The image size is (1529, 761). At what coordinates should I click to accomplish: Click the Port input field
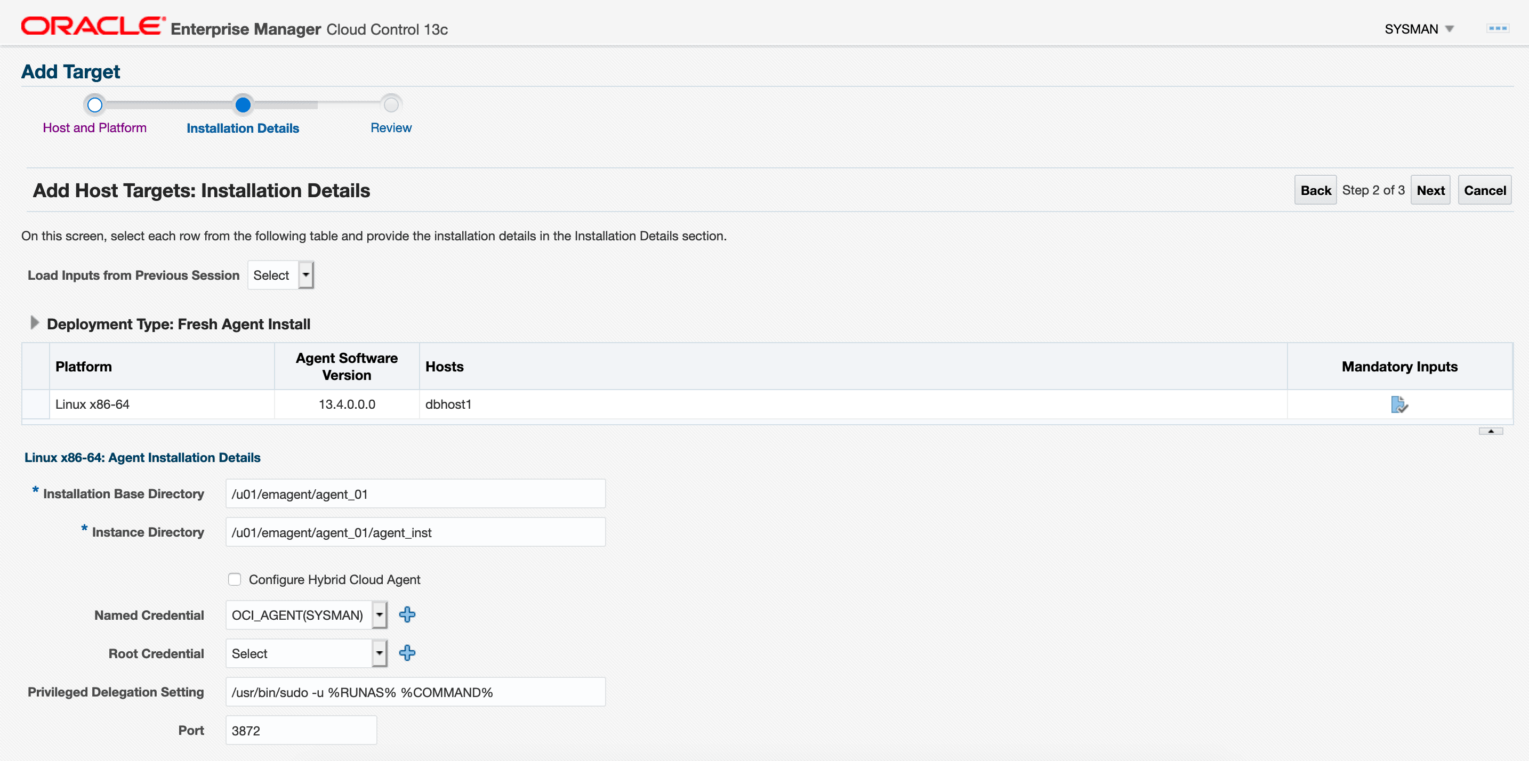pyautogui.click(x=300, y=730)
